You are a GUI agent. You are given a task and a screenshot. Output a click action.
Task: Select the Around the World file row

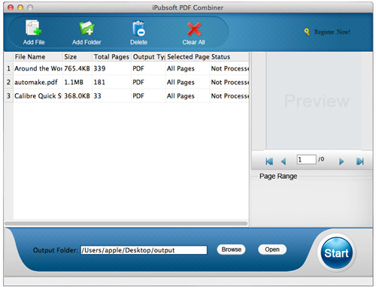click(126, 68)
